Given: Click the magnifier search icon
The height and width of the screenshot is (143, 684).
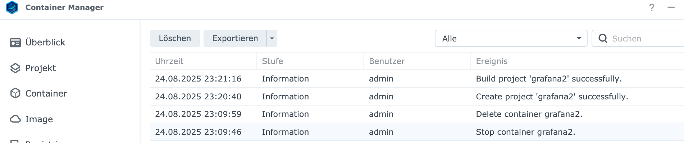Looking at the screenshot, I should click(x=603, y=38).
